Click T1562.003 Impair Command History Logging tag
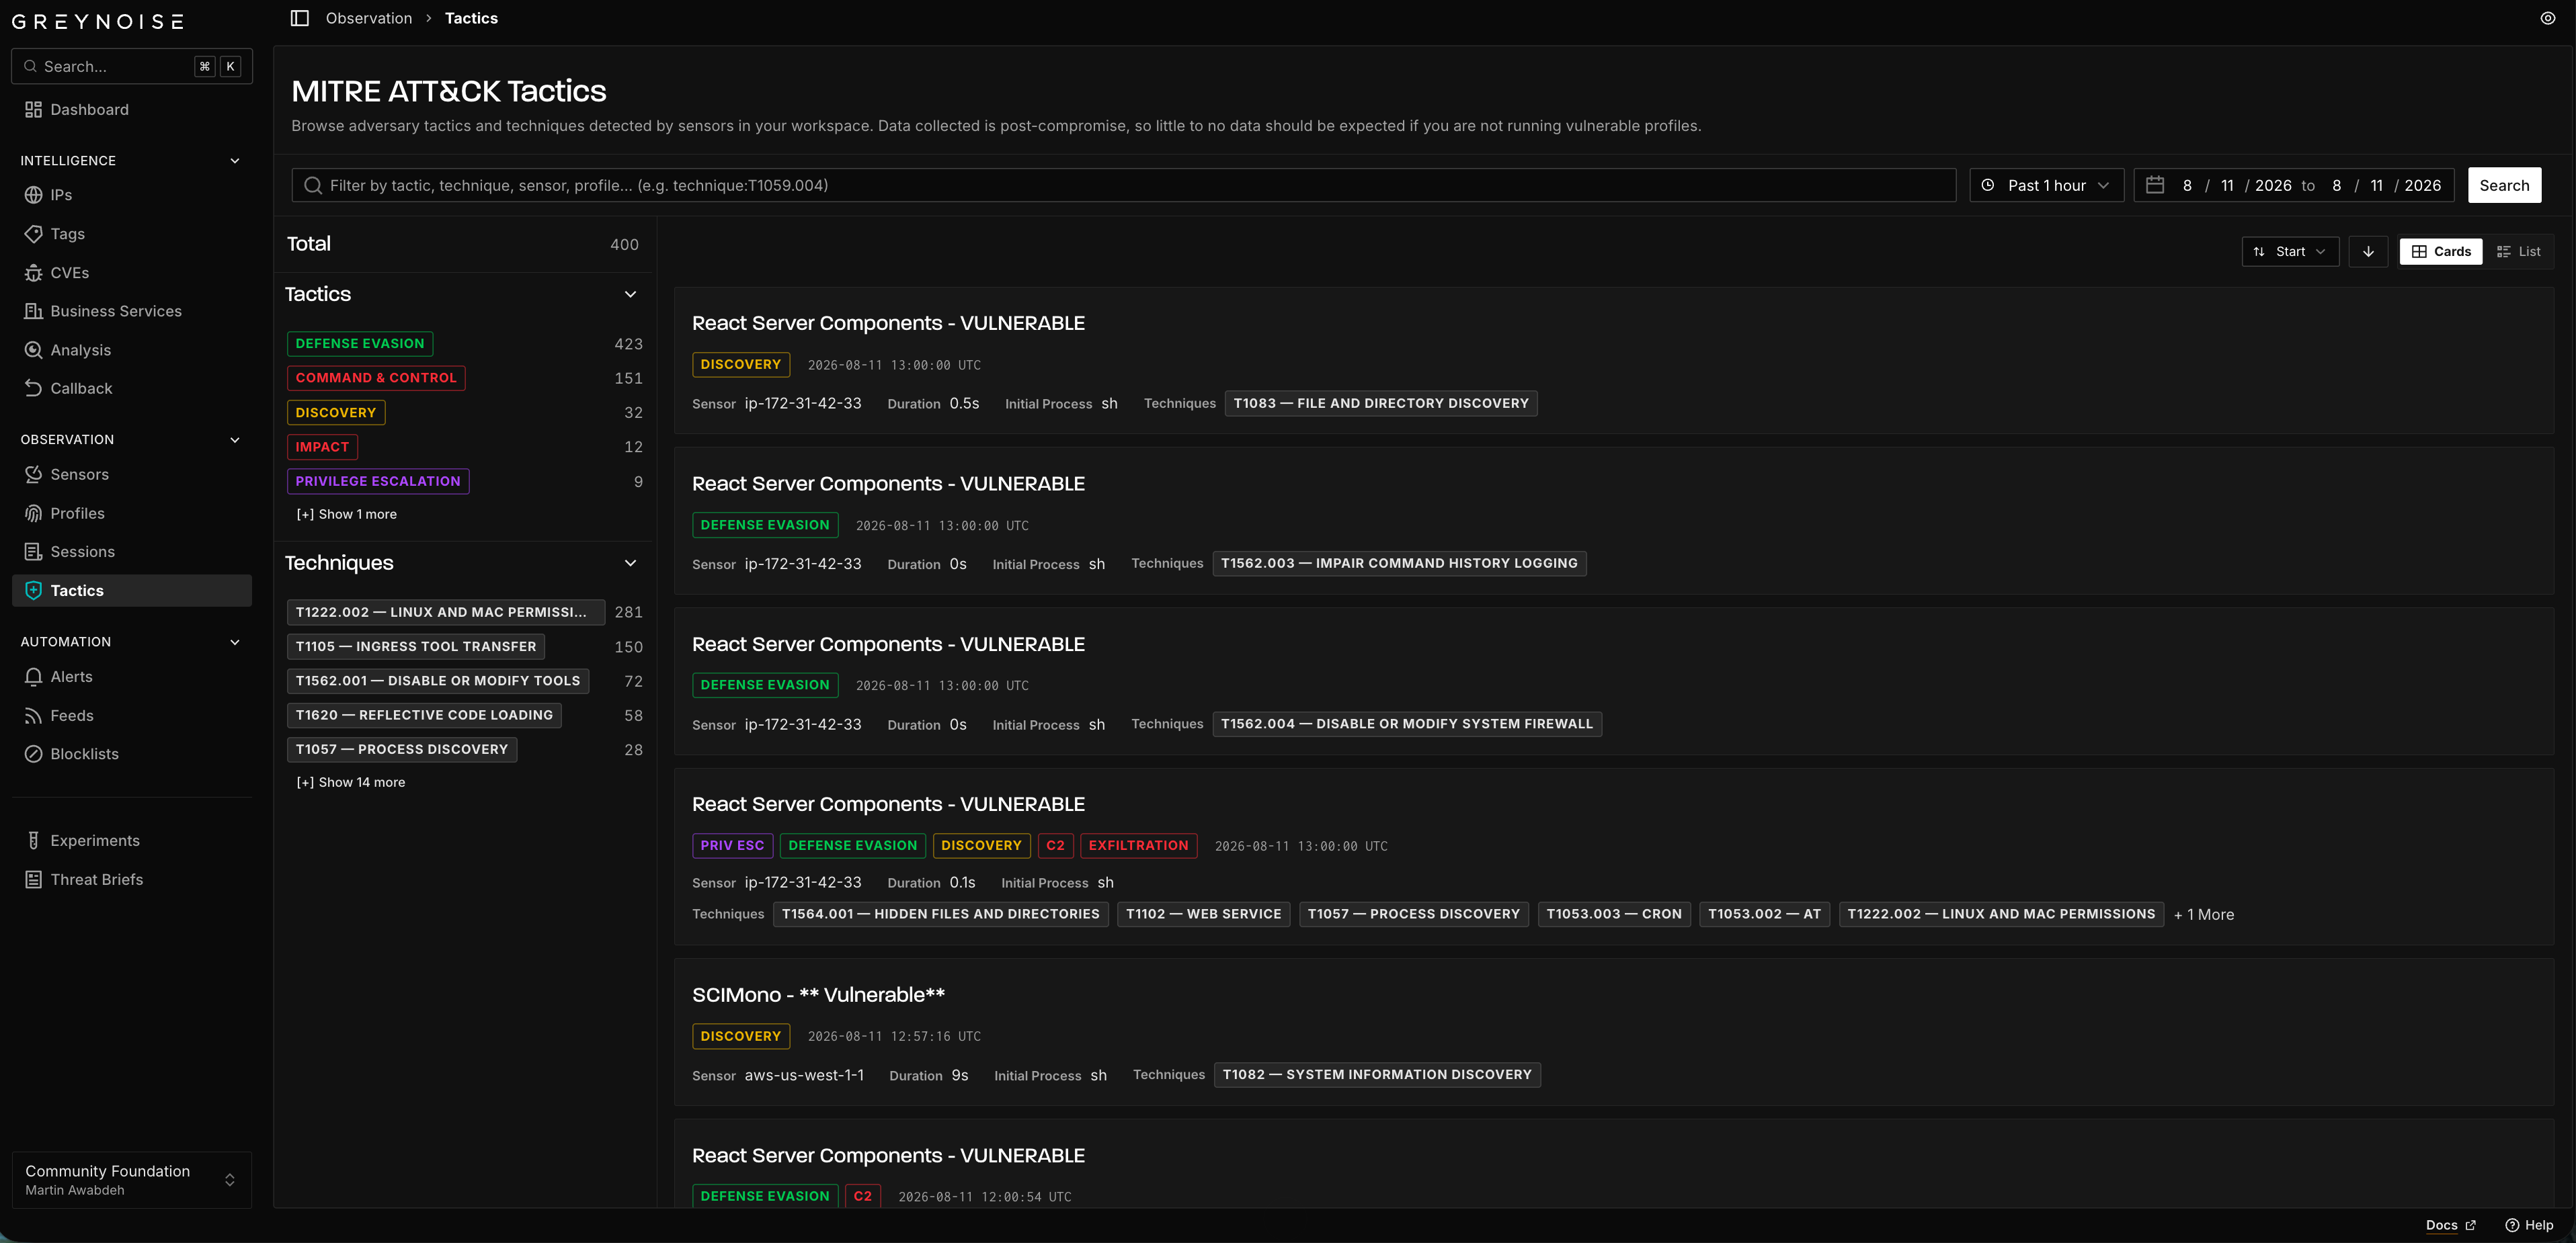 click(x=1399, y=564)
